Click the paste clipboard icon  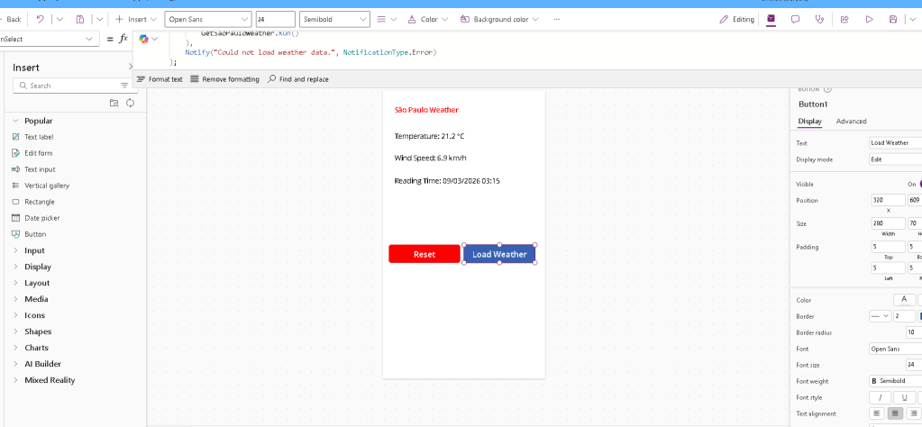[80, 19]
